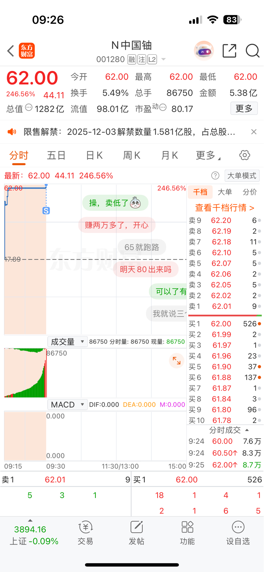Tap the 操,卖低了 comment bubble

click(x=115, y=203)
